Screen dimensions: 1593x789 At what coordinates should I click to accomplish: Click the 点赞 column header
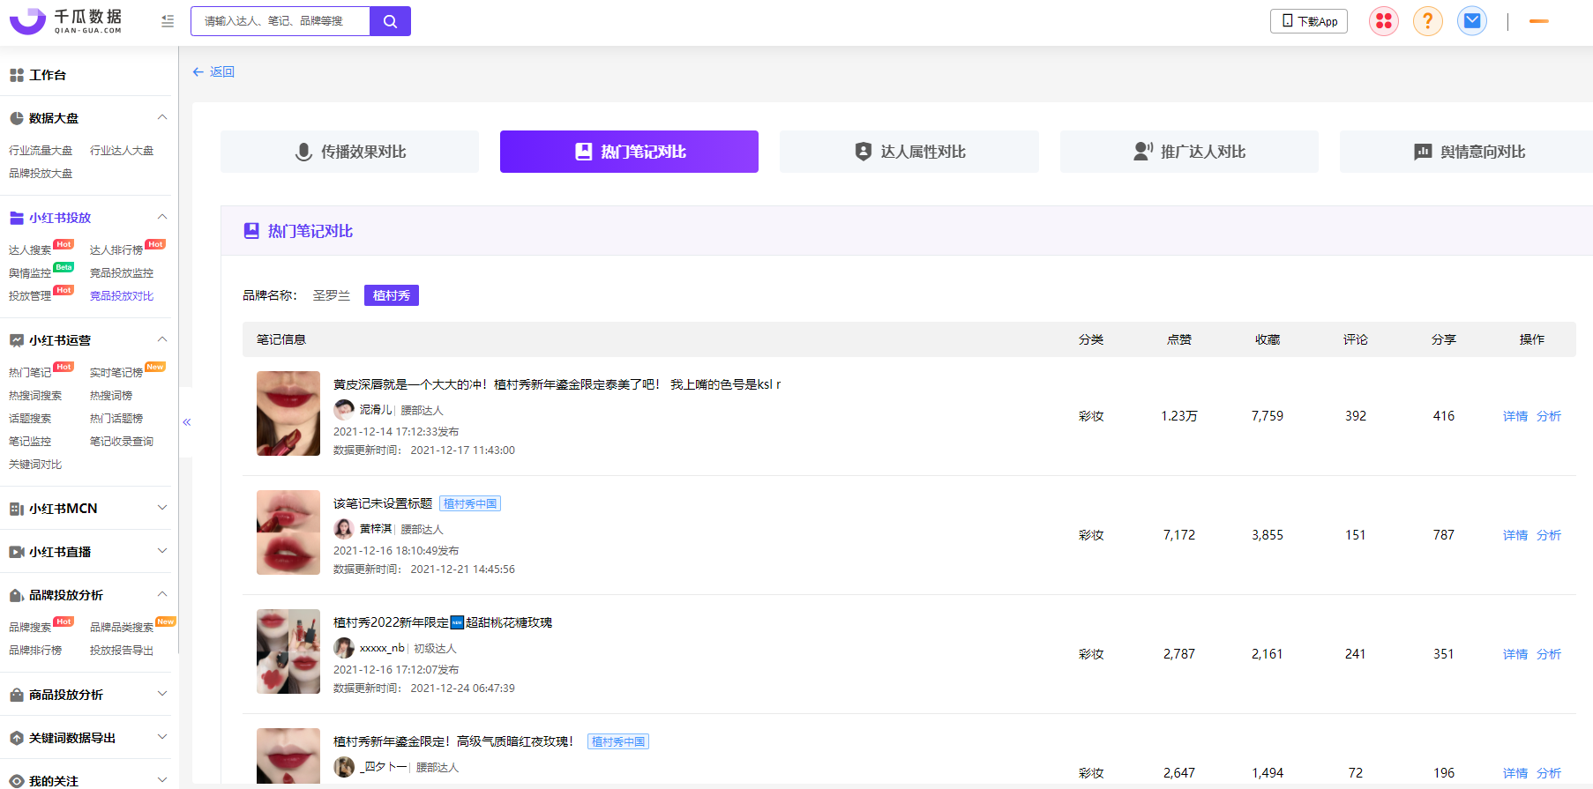(x=1179, y=339)
